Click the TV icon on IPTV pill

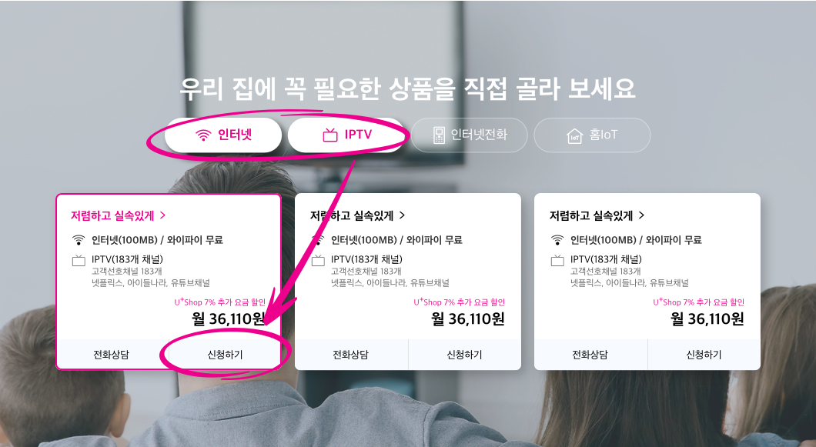tap(330, 135)
